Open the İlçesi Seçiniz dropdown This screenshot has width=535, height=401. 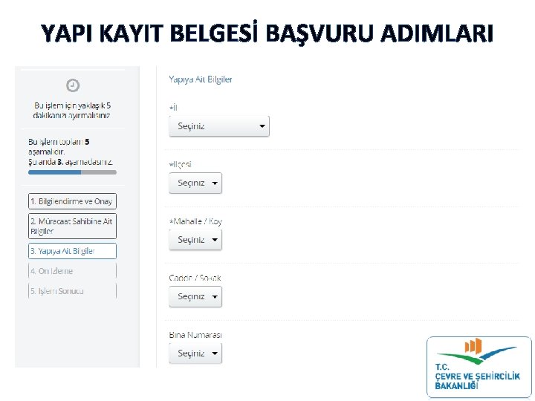(195, 183)
